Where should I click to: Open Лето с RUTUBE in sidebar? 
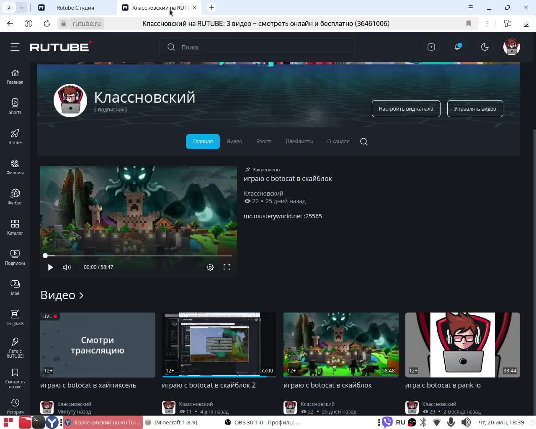(15, 348)
